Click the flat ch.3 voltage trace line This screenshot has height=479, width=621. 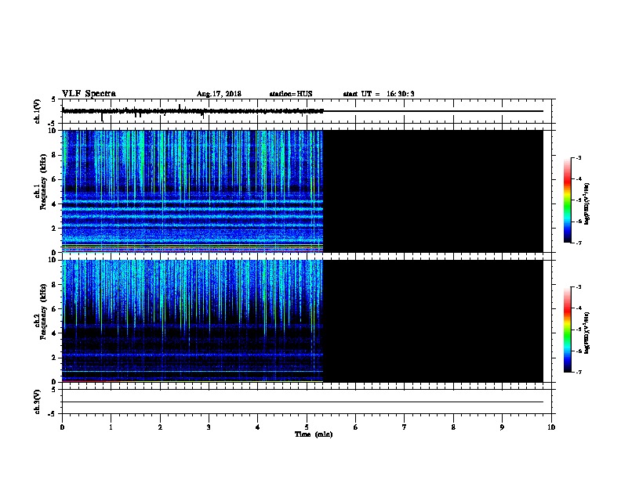(x=303, y=402)
